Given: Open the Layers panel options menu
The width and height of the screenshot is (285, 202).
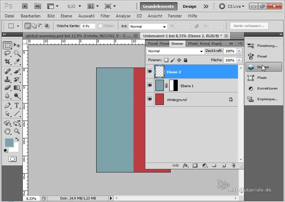Looking at the screenshot, I should tap(240, 43).
